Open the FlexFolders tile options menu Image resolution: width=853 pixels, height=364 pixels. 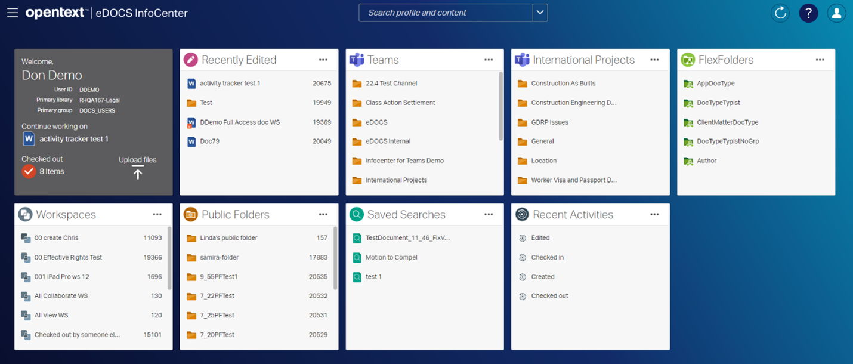pos(820,60)
